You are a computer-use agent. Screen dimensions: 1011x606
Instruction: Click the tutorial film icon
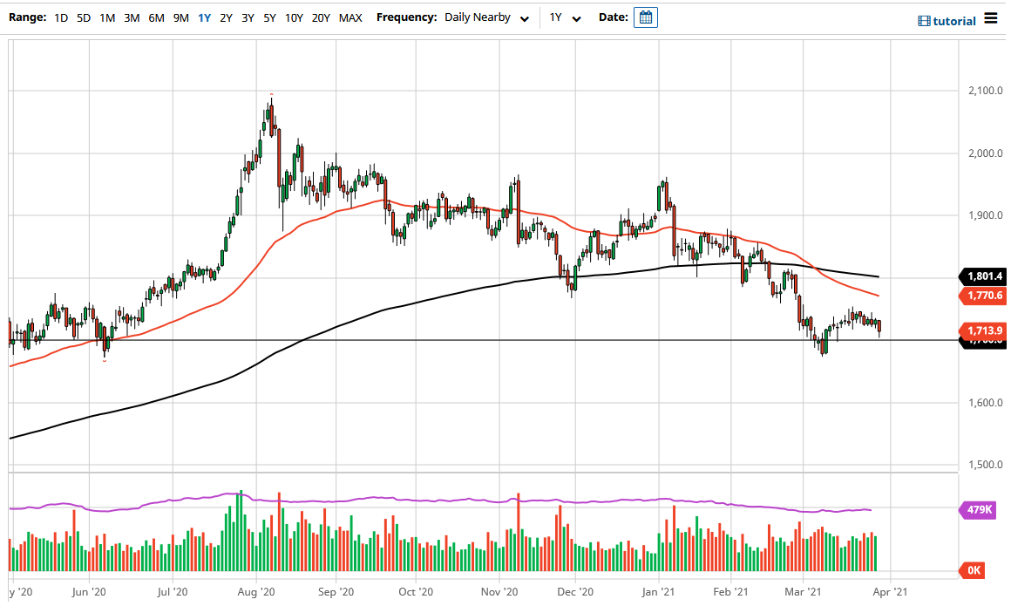coord(924,21)
